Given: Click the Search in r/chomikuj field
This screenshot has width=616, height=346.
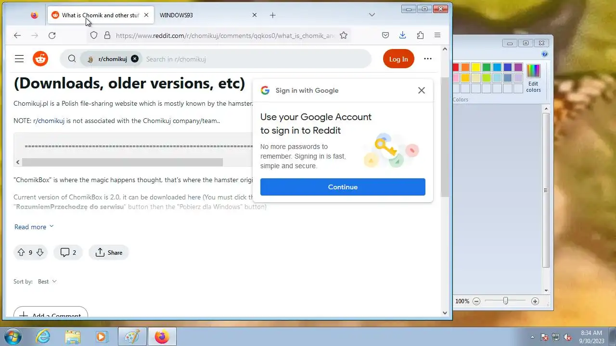Looking at the screenshot, I should point(176,59).
